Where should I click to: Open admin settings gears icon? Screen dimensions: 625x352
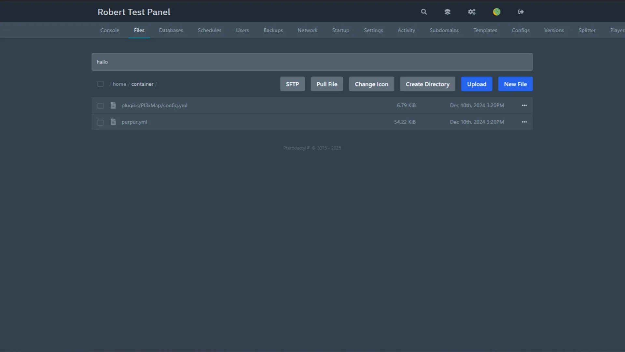[x=472, y=12]
